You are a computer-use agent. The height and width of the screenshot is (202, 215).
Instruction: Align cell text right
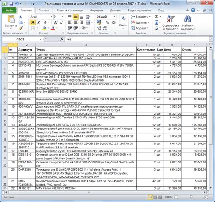82,22
